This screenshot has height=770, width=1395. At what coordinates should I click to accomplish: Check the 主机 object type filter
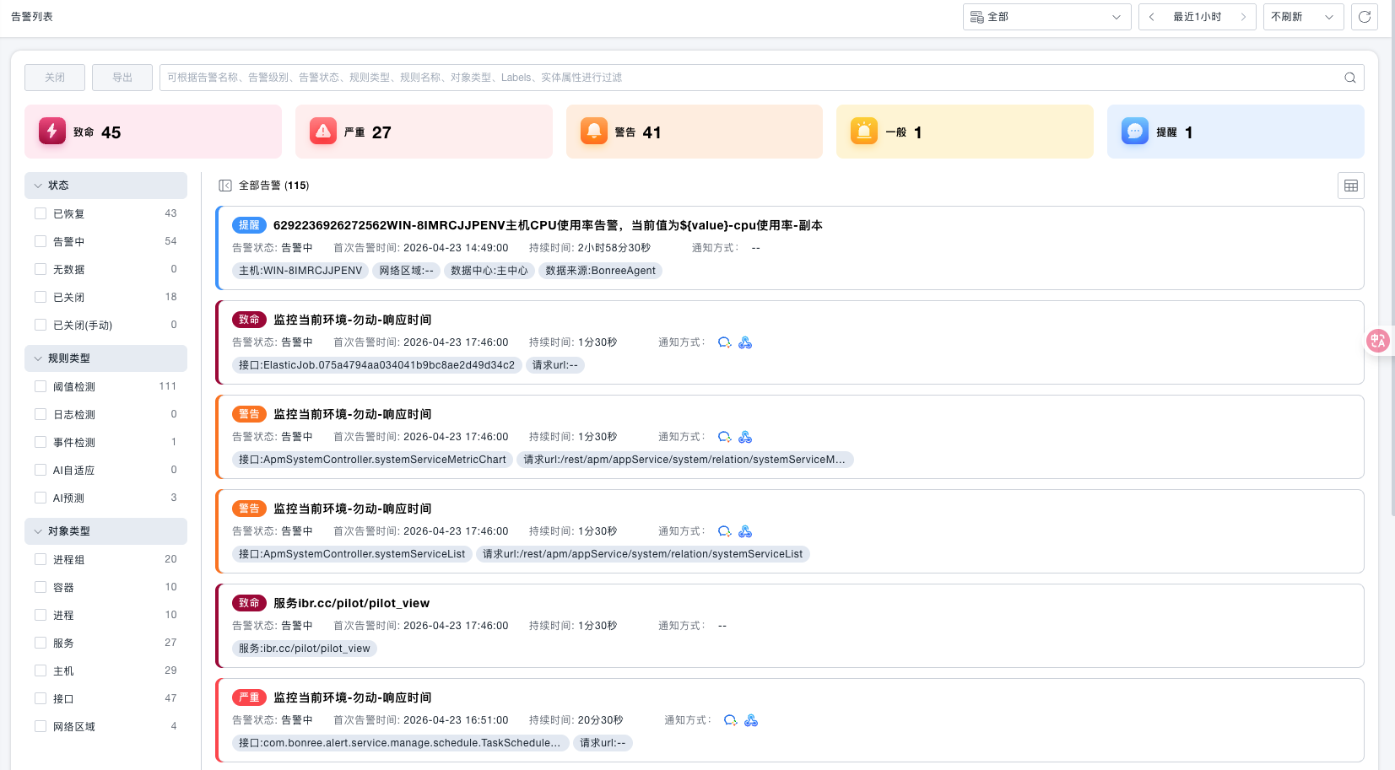tap(41, 670)
